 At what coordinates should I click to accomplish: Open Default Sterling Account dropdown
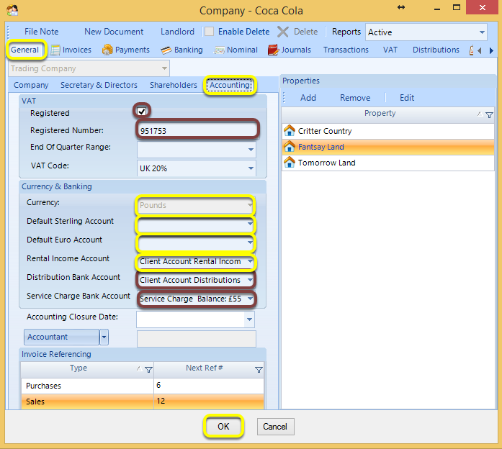pyautogui.click(x=250, y=224)
